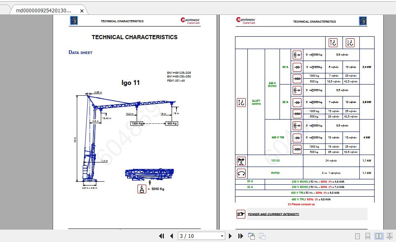Toggle the facing two-page view mode

pos(379,236)
